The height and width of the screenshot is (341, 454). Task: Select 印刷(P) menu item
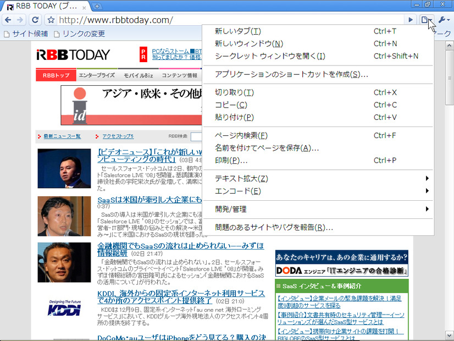318,160
